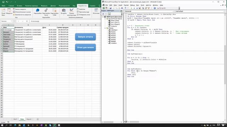Open the Insert controls dropdown in ribbon
This screenshot has height=127, width=227.
point(63,12)
